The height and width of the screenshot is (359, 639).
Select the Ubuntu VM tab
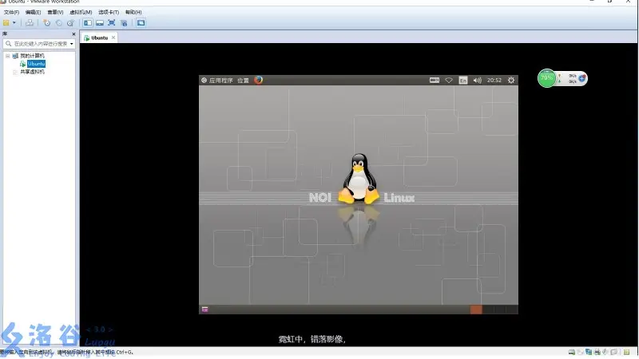(99, 37)
